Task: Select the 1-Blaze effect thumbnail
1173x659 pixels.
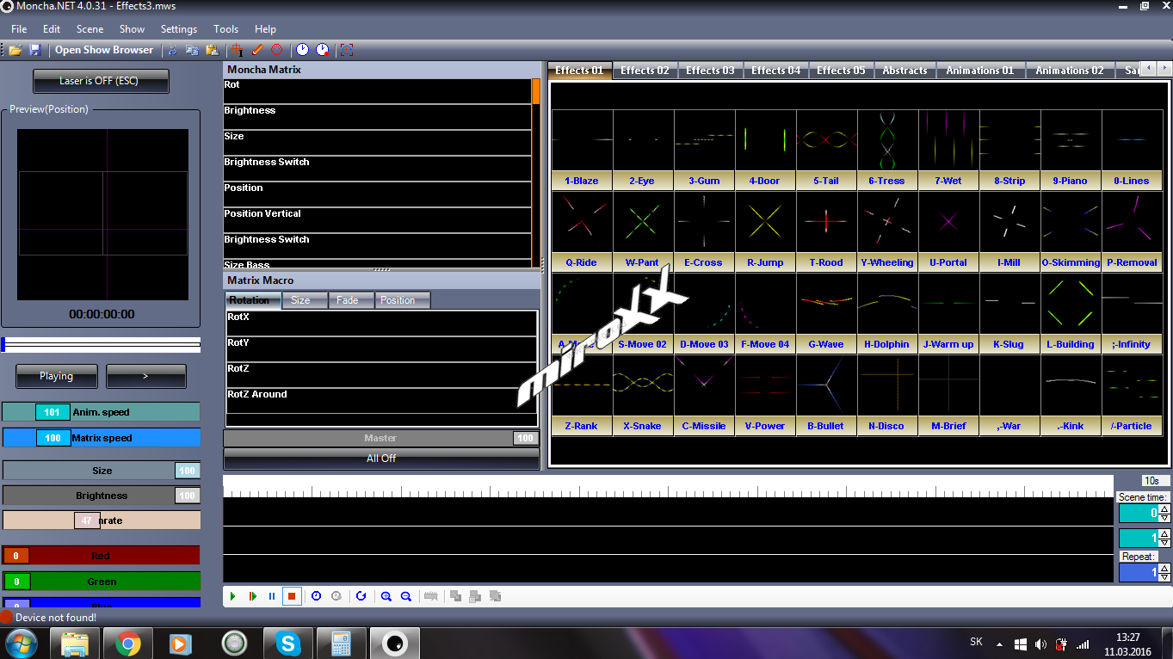Action: tap(582, 149)
